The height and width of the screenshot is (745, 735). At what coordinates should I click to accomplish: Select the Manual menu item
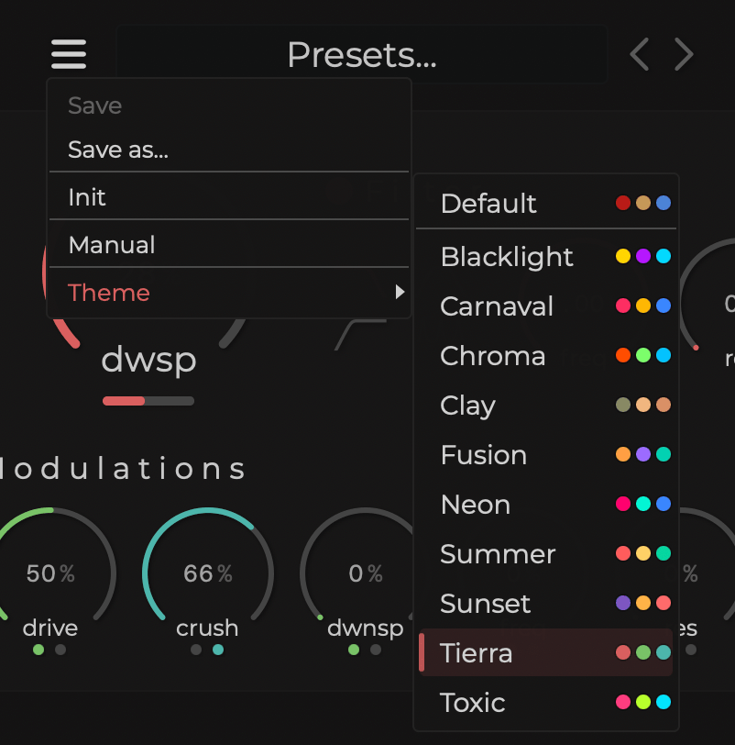click(112, 244)
